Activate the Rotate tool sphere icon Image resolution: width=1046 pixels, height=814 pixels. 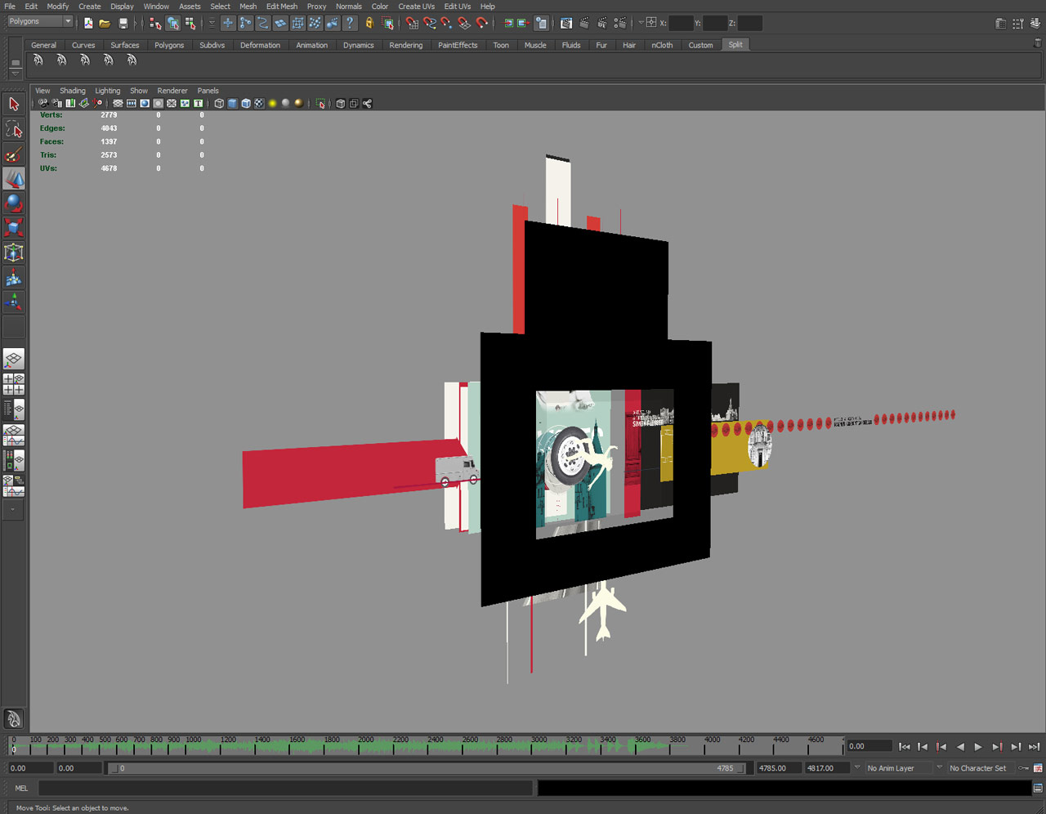[14, 203]
